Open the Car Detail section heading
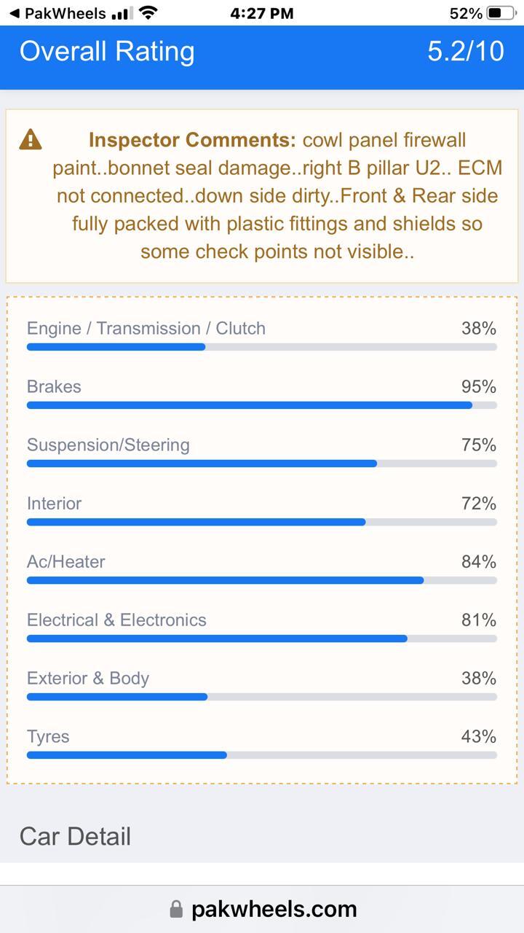Image resolution: width=524 pixels, height=933 pixels. point(76,836)
